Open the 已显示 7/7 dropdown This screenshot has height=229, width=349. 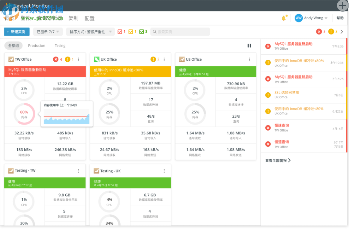(x=48, y=32)
